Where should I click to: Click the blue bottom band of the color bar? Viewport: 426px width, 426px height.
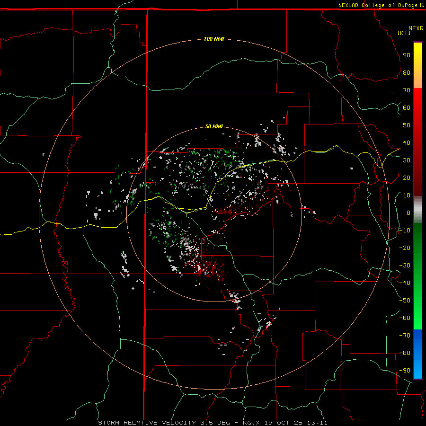click(x=418, y=354)
